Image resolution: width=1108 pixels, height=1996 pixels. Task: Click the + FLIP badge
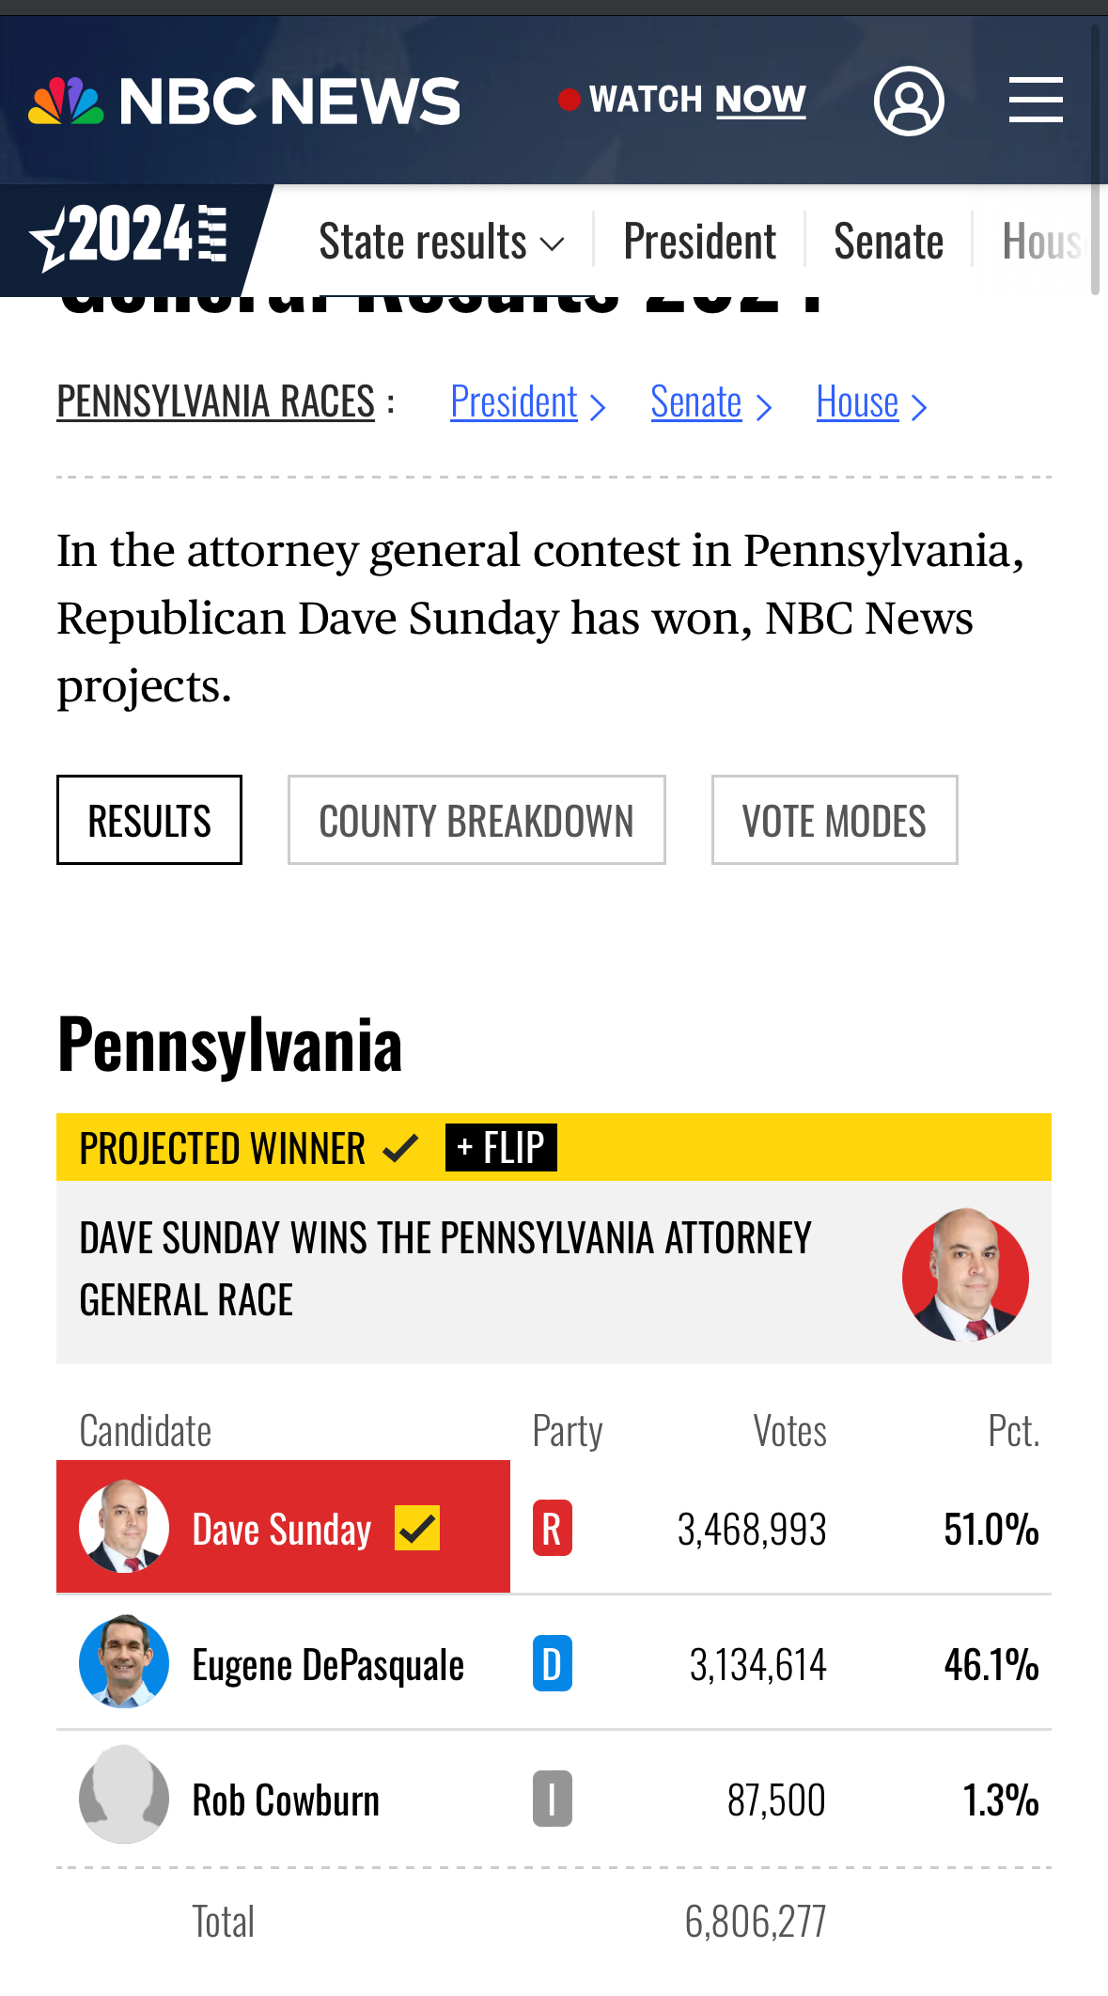(501, 1148)
